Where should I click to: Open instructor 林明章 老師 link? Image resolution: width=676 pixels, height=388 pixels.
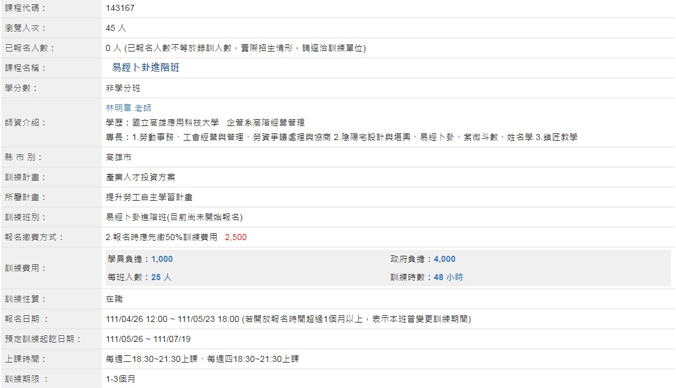[129, 108]
